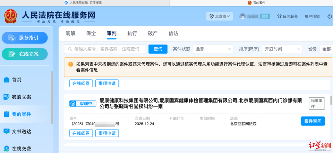The width and height of the screenshot is (333, 153).
Task: Click the sidebar vertical scrollbar
Action: (x=52, y=97)
